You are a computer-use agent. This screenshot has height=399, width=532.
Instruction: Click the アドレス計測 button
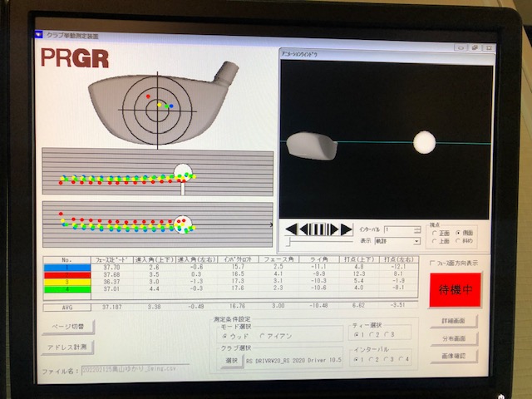67,347
